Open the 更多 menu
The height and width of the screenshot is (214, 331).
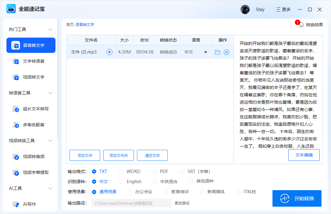coord(283,9)
